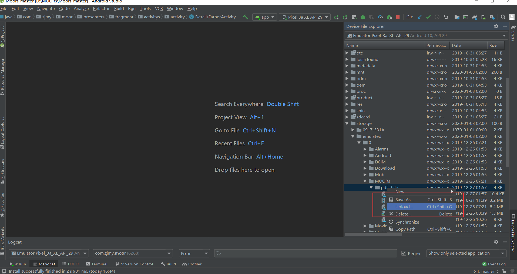The height and width of the screenshot is (274, 517).
Task: Click the Debug app bug icon
Action: coord(363,17)
